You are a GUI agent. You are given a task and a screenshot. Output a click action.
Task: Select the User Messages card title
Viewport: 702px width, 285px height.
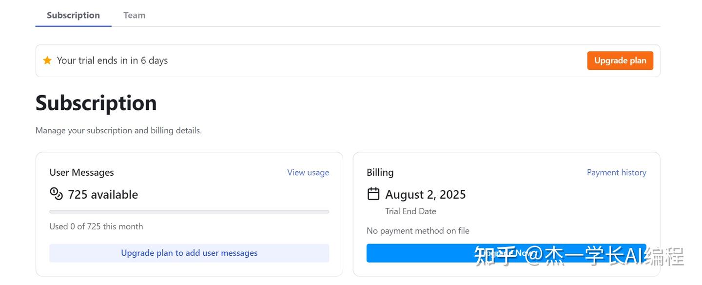81,172
